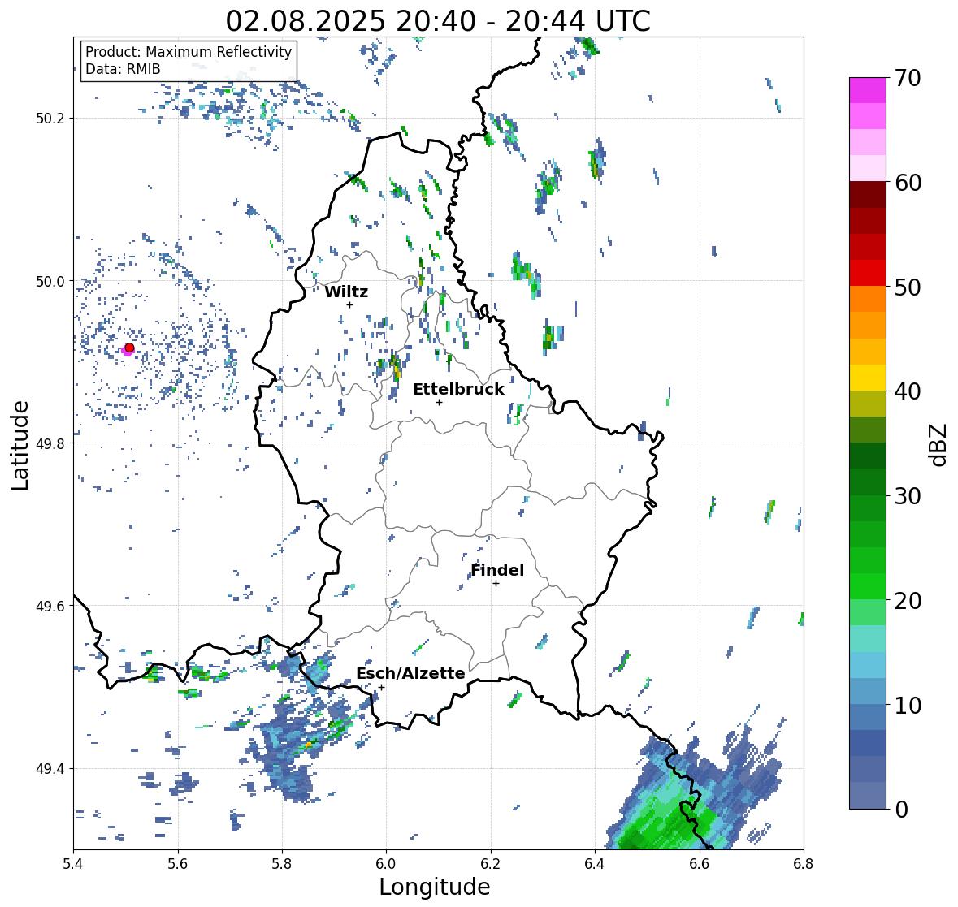Screen dimensions: 958x907
Task: Click the longitude tick label 6.8
Action: tap(804, 863)
